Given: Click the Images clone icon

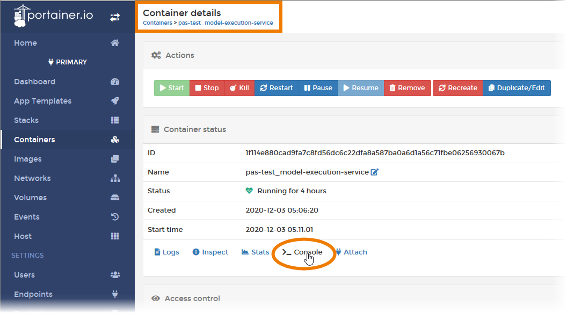Looking at the screenshot, I should click(x=115, y=159).
